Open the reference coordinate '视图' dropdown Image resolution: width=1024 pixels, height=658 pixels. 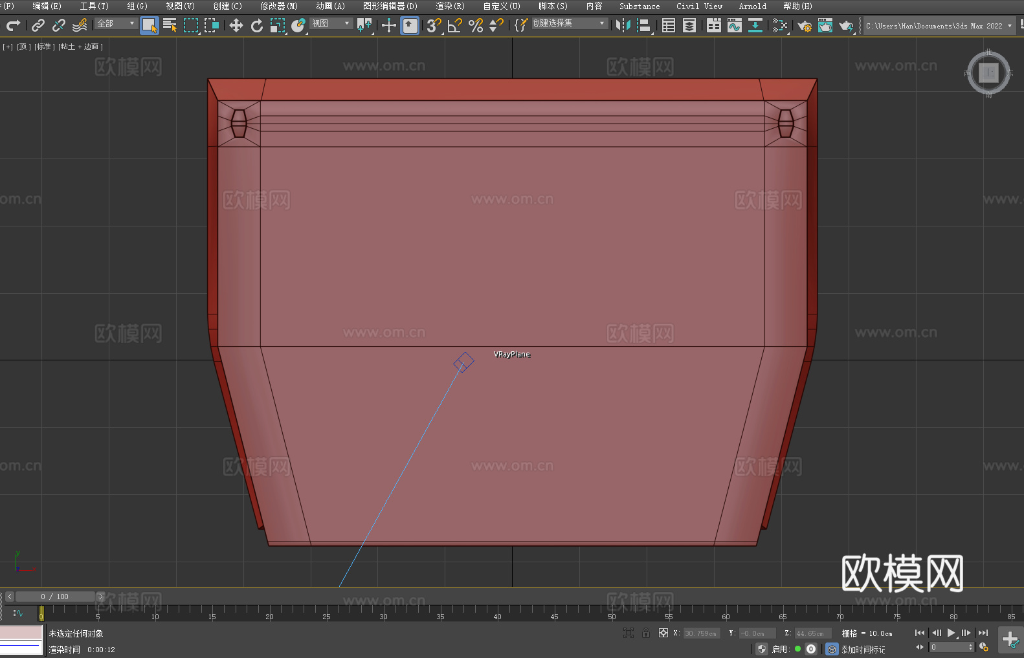(x=331, y=23)
